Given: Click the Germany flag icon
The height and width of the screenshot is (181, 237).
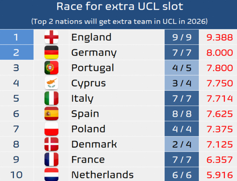Looking at the screenshot, I should point(51,52).
